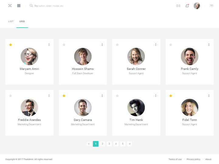Click the search magnifier icon
The height and width of the screenshot is (164, 219).
point(31,6)
